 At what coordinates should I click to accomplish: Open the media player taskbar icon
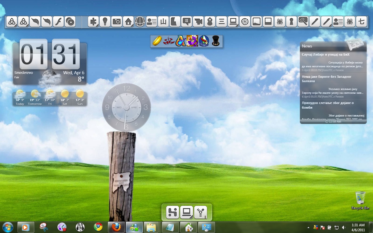click(x=26, y=227)
